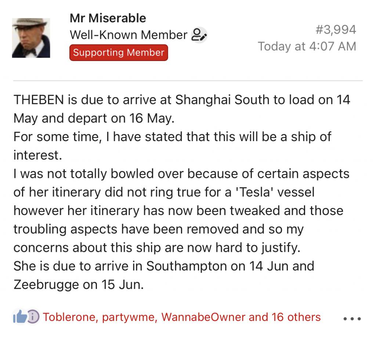Viewport: 376px width, 340px height.
Task: Open the three-dot more options menu
Action: click(x=352, y=319)
